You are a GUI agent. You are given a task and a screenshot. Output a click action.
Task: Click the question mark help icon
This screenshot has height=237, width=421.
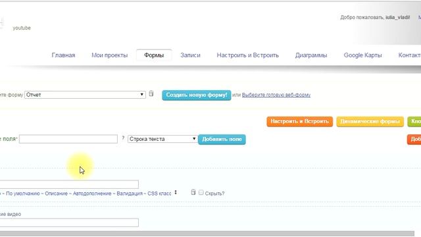123,138
